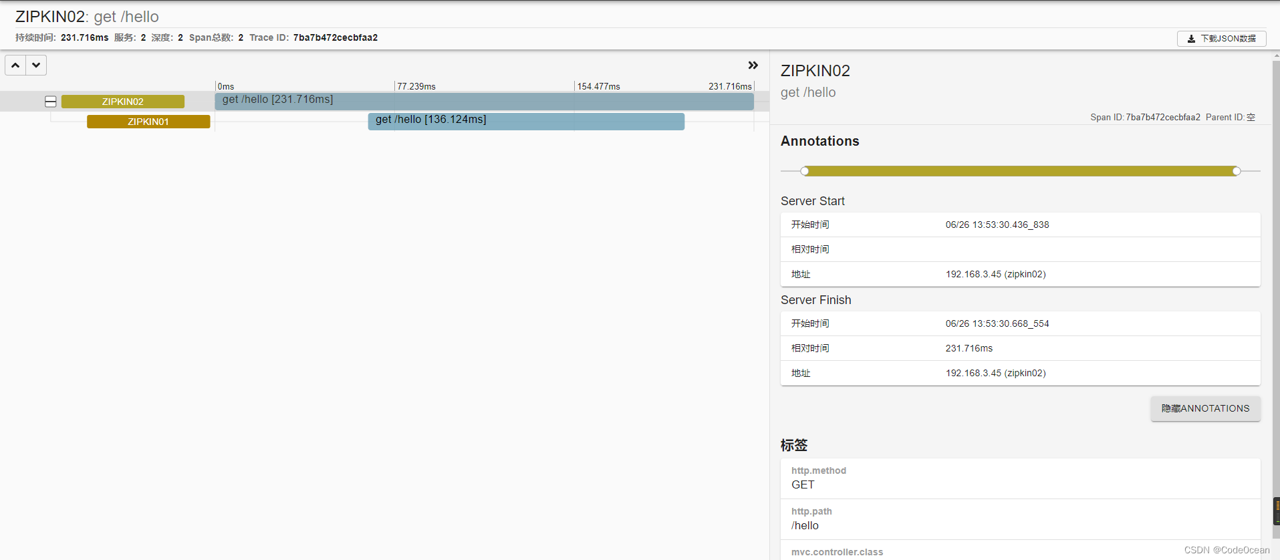Click the ZIPKIN02 title in the detail panel
This screenshot has height=560, width=1280.
click(x=815, y=71)
